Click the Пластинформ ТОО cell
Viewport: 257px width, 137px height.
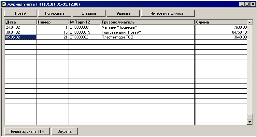(x=147, y=38)
